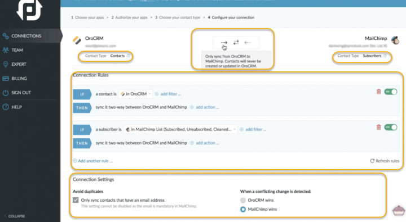The height and width of the screenshot is (222, 406).
Task: Click the Billing card icon
Action: (6, 79)
